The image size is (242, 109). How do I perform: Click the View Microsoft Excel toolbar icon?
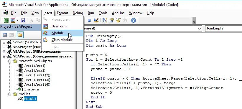(x=6, y=20)
